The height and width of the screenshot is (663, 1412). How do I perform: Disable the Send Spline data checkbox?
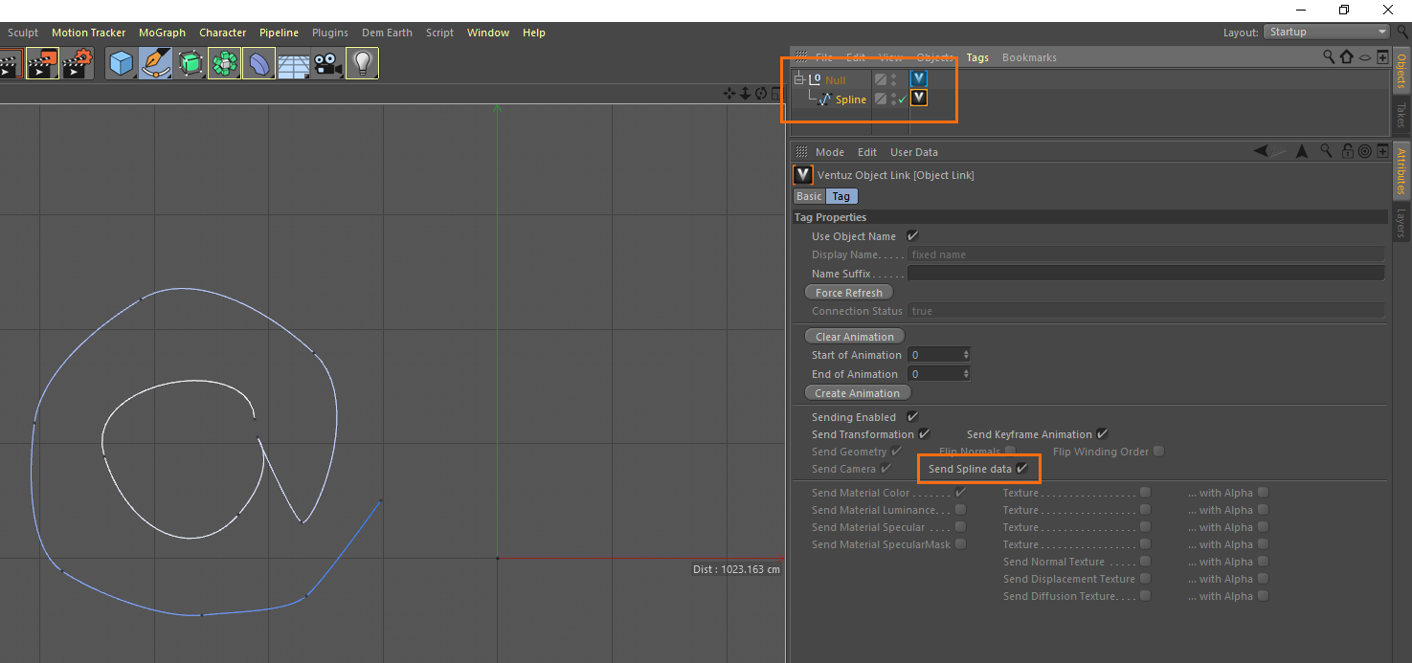1022,469
